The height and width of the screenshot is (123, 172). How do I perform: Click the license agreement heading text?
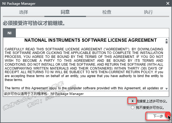tap(90, 40)
